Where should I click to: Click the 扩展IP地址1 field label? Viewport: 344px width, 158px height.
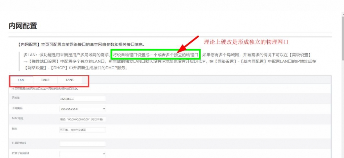tap(19, 143)
